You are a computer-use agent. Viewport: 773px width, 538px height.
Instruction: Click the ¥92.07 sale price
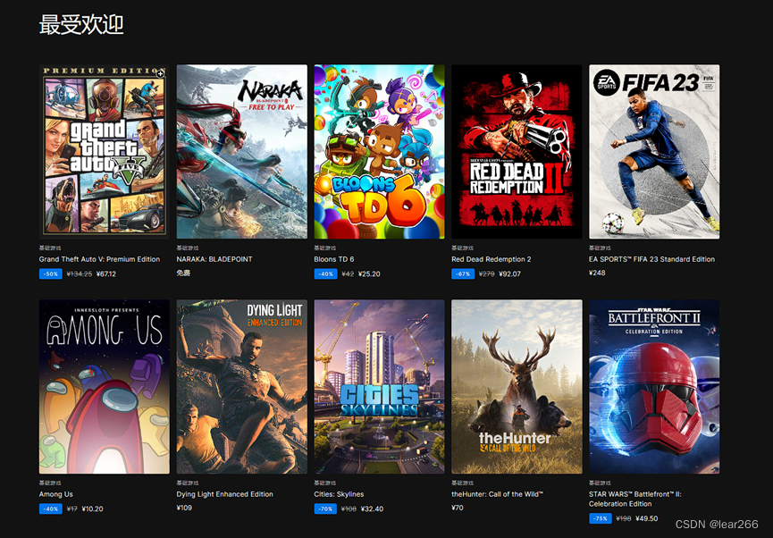(x=509, y=273)
